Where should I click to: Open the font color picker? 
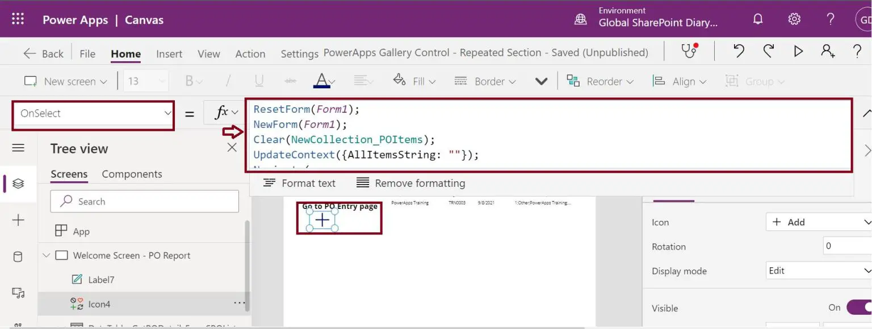[x=324, y=80]
